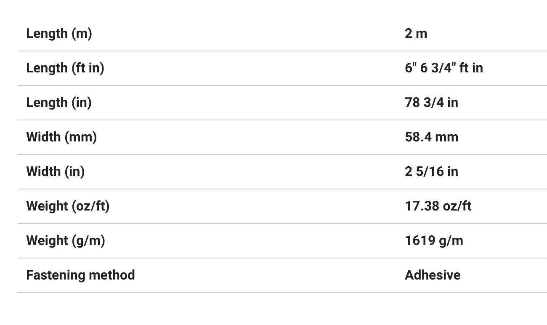Viewport: 547px width, 325px height.
Task: Click the "Width (mm)" label
Action: [61, 137]
